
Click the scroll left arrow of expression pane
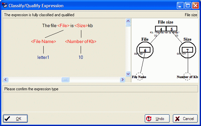tap(6, 79)
